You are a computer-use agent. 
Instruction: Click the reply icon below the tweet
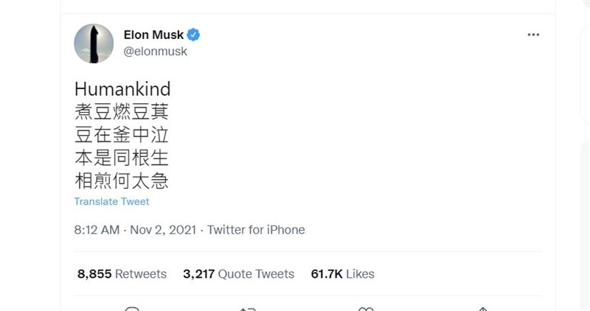[x=132, y=308]
